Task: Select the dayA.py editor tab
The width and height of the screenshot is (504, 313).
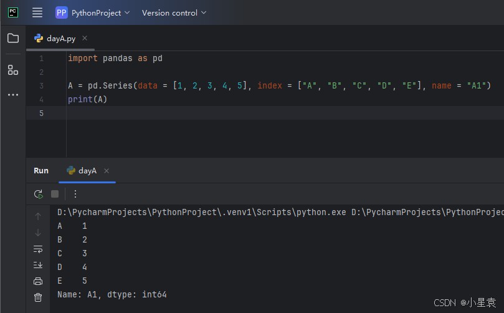Action: point(60,39)
